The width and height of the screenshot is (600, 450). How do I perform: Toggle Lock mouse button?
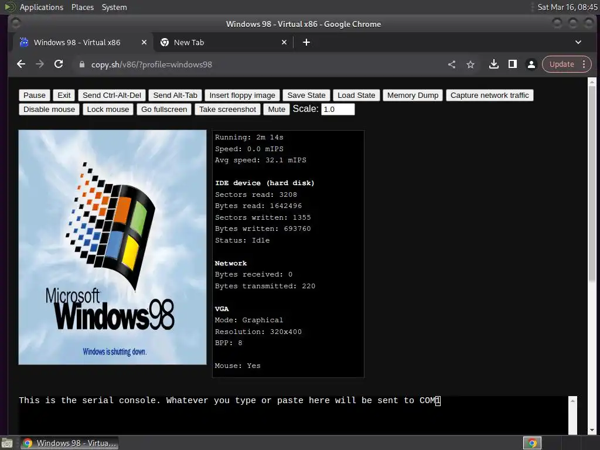click(108, 110)
